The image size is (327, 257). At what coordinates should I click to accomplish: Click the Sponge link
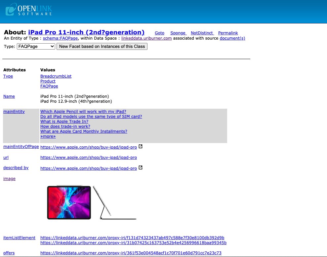178,33
